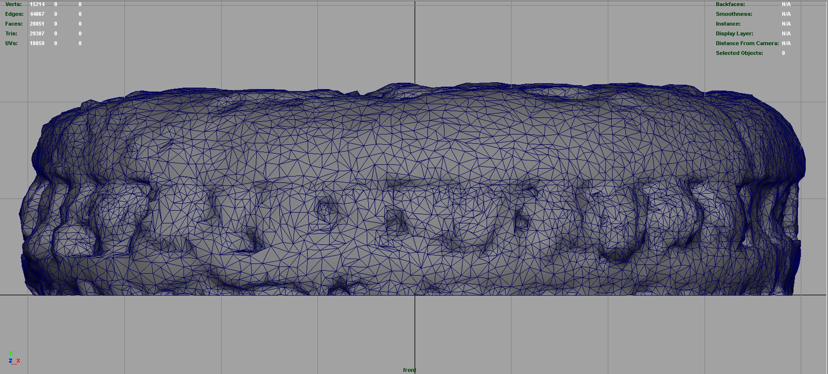Click the N/A value beside Backfaces
Screen dimensions: 828x374
(x=786, y=4)
